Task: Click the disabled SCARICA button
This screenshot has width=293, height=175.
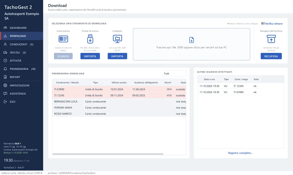Action: (x=63, y=56)
